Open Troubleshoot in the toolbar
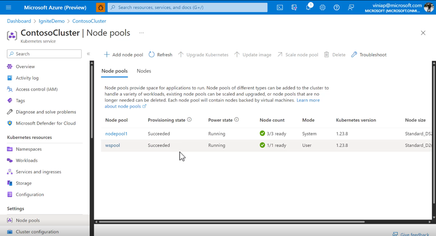 click(x=369, y=55)
